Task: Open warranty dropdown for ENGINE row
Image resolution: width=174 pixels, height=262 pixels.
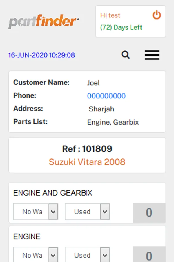Action: pos(36,255)
